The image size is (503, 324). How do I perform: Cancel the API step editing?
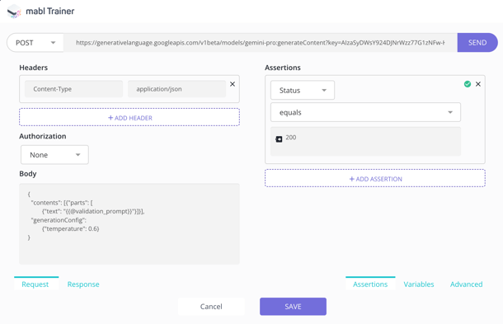211,307
